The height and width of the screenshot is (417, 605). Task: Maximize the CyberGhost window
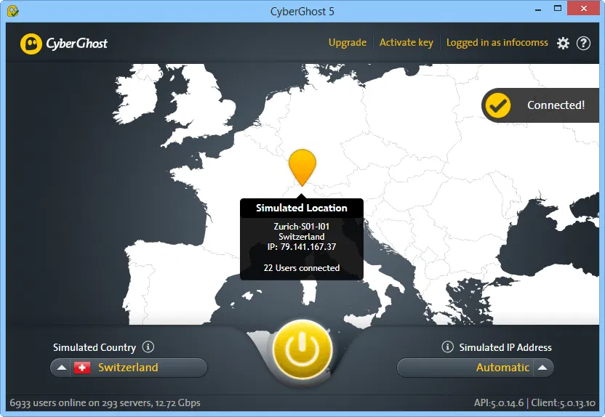click(558, 9)
